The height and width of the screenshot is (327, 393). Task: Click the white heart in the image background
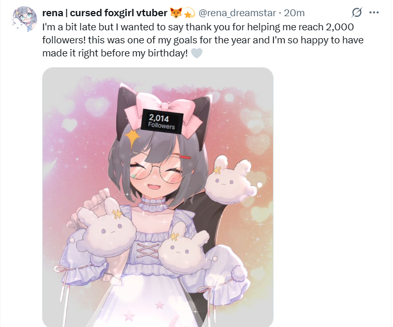[x=69, y=124]
